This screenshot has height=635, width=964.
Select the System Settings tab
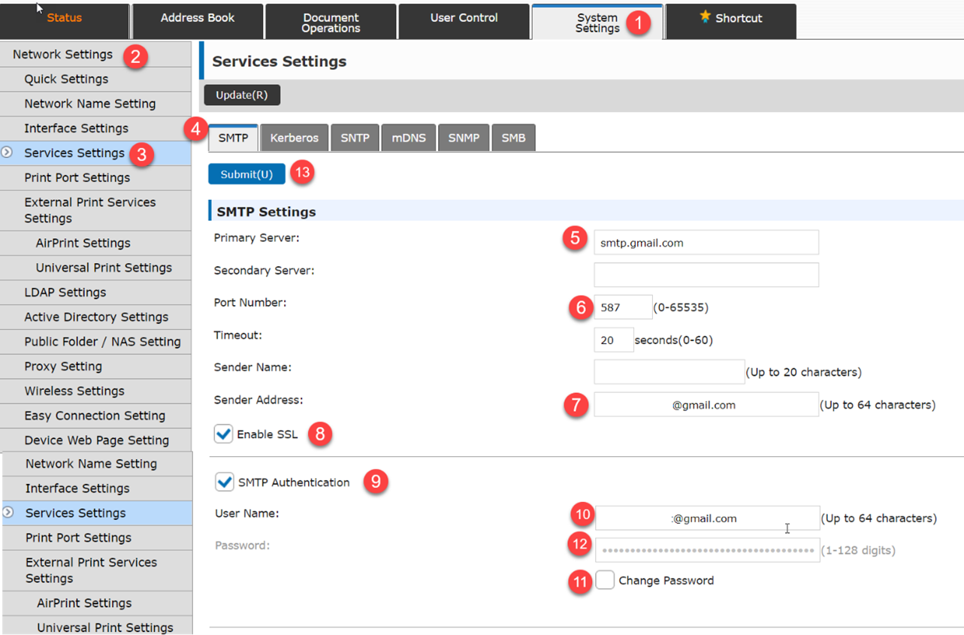pos(597,21)
